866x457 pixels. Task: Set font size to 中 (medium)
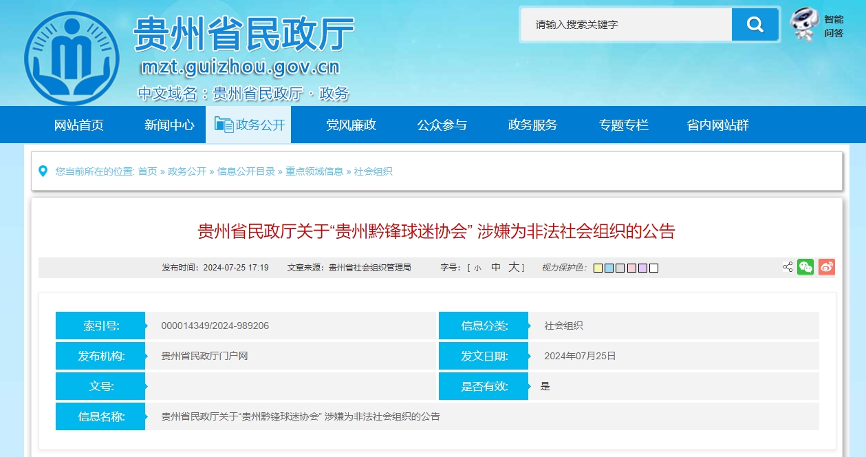click(496, 268)
